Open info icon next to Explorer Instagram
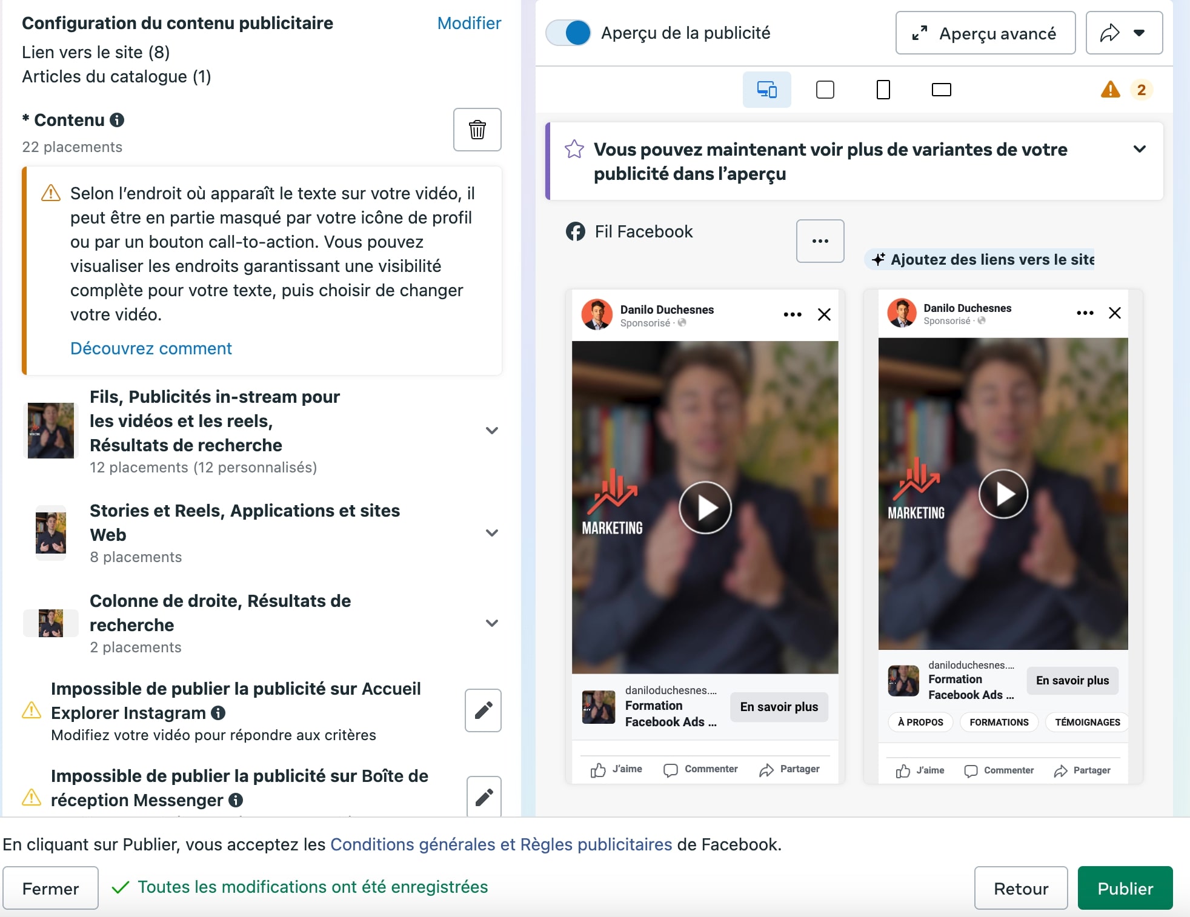Screen dimensions: 1190x917 point(218,713)
